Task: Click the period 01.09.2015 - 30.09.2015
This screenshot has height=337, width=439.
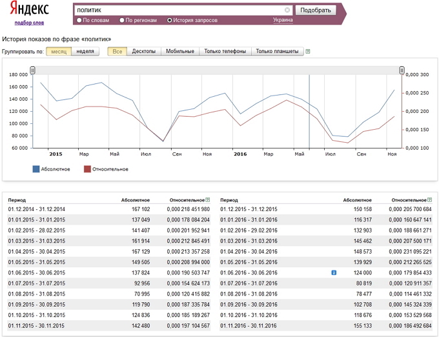Action: point(36,305)
